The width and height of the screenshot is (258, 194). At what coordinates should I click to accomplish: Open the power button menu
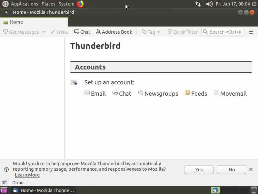[254, 4]
